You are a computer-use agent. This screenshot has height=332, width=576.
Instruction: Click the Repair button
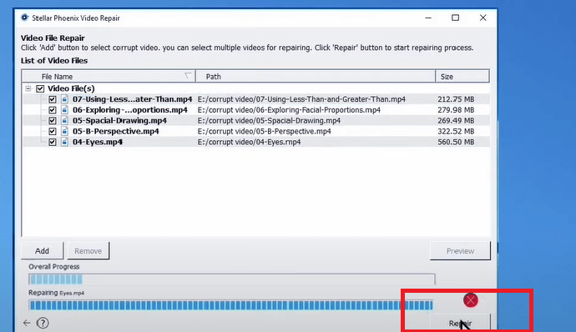[x=460, y=323]
